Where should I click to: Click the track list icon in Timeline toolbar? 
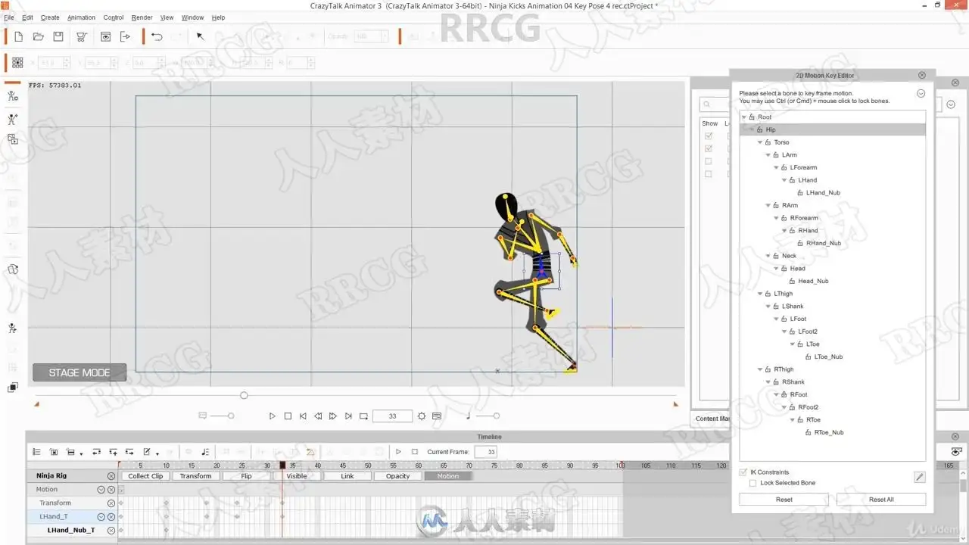click(36, 452)
